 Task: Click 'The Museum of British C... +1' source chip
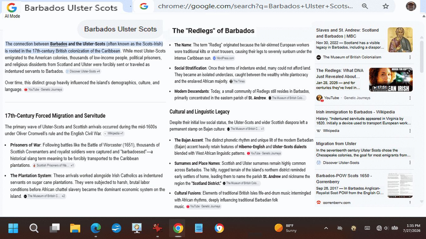[x=246, y=129]
